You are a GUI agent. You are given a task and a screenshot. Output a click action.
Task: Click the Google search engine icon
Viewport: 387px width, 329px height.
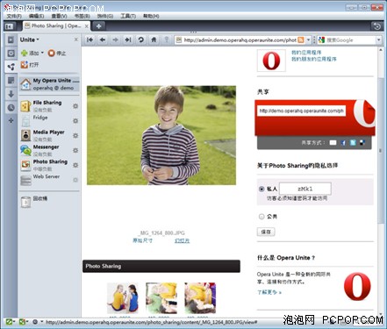pos(322,40)
